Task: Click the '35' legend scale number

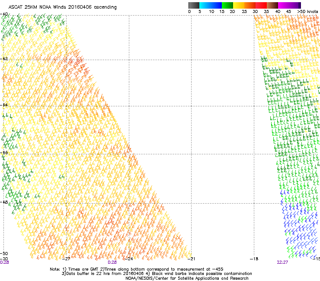Action: coord(266,12)
